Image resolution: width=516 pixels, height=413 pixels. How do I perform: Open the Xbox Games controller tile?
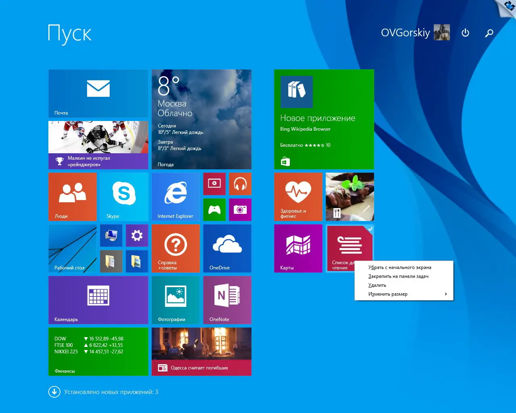pyautogui.click(x=214, y=210)
